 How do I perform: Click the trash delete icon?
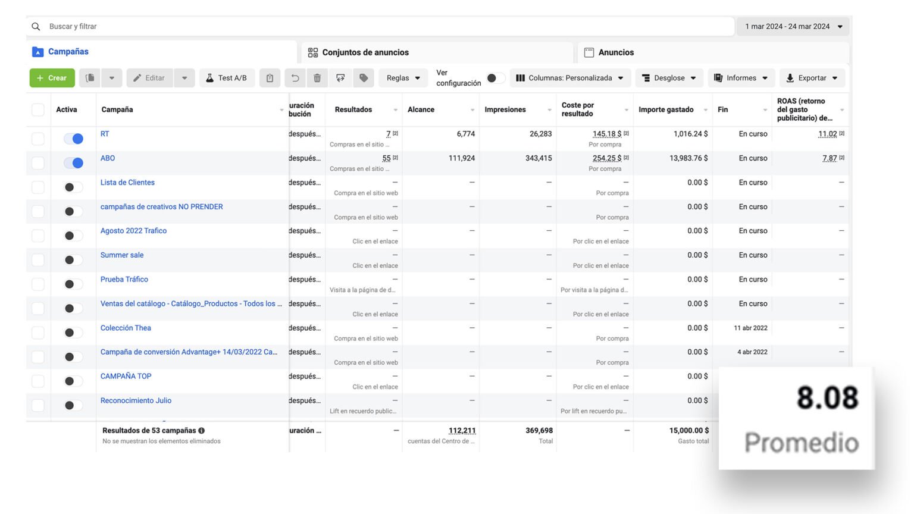(x=317, y=78)
